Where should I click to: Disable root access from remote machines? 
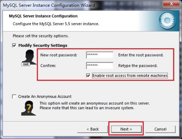point(89,76)
